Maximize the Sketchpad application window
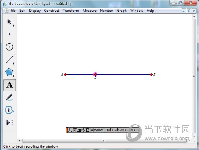199x150 pixels. 181,3
